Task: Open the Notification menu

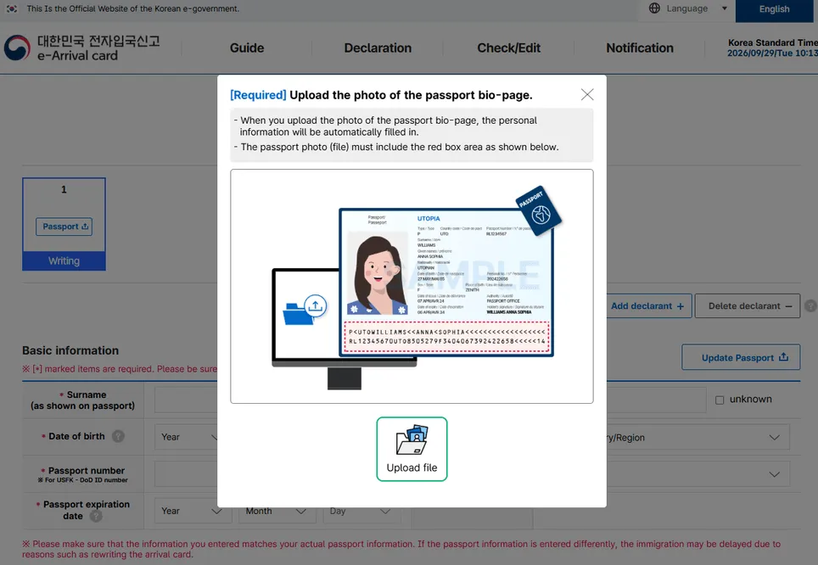Action: click(x=640, y=48)
